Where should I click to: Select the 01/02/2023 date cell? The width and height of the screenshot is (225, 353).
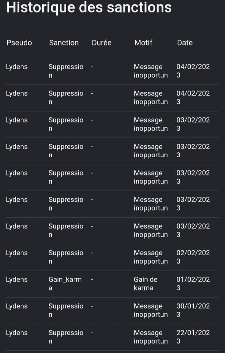tap(193, 284)
